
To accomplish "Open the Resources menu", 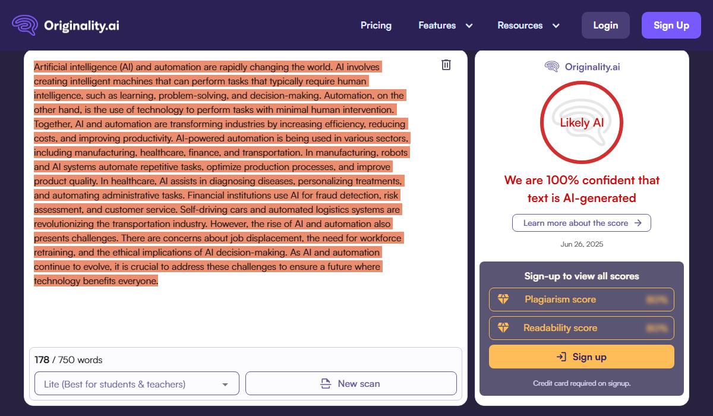I will tap(520, 26).
